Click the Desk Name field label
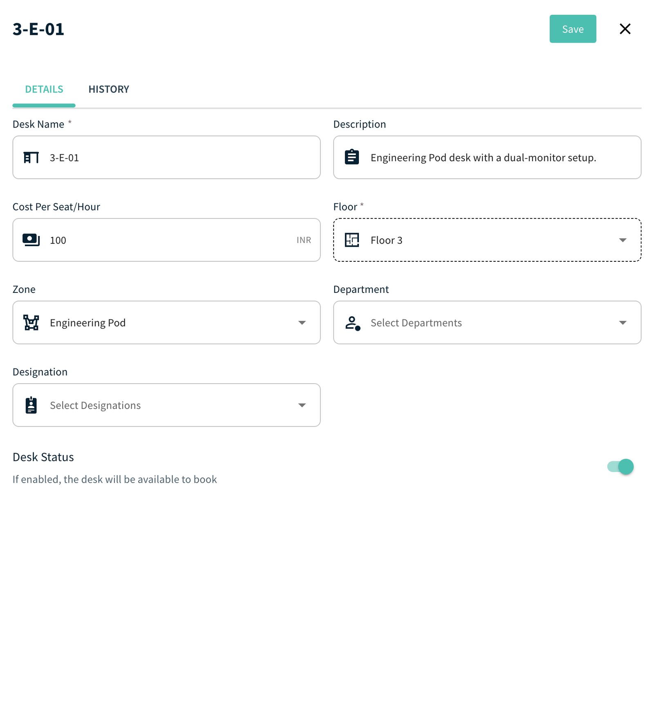Image resolution: width=654 pixels, height=701 pixels. click(x=38, y=124)
